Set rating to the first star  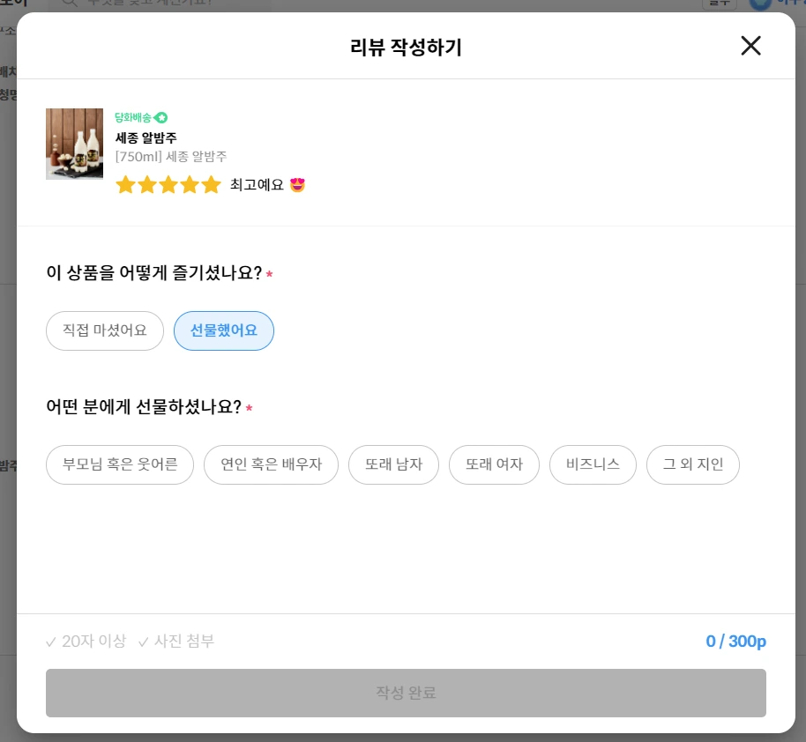click(125, 184)
